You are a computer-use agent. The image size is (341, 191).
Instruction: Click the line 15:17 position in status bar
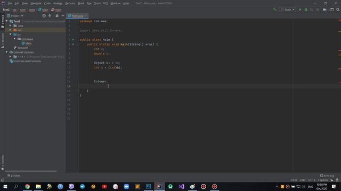(294, 180)
